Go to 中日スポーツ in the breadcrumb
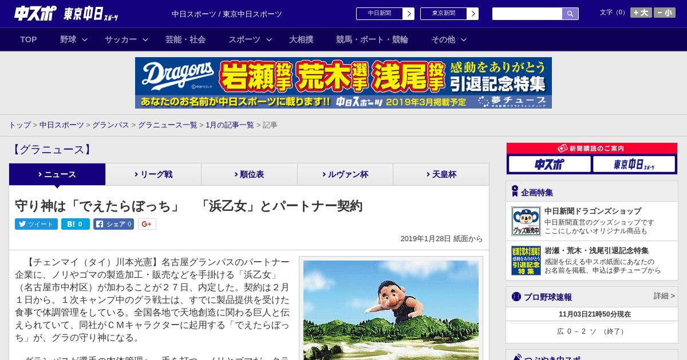Screen dimensions: 687x360 pos(62,125)
